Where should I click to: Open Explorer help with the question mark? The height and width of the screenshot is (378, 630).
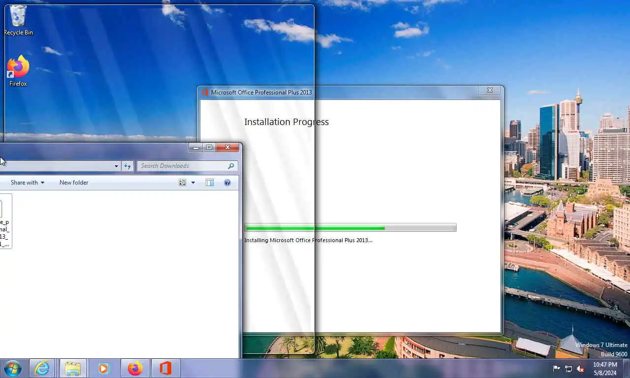click(x=227, y=183)
